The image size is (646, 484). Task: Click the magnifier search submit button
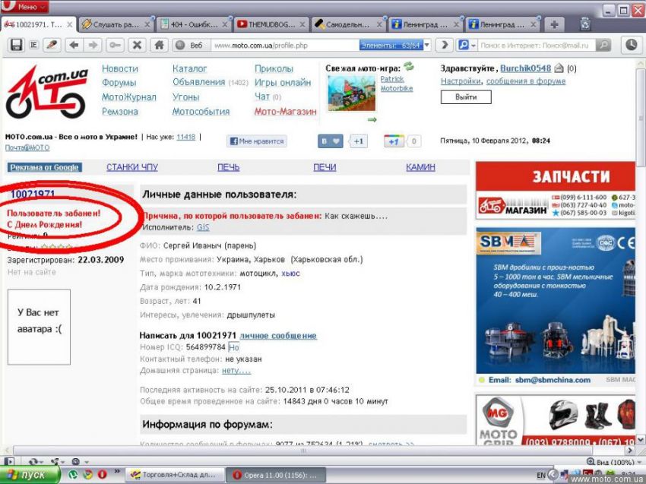coord(603,45)
